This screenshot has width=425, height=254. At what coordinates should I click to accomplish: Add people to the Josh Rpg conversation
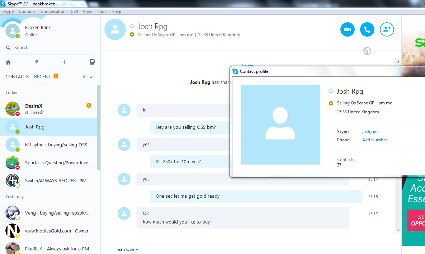pyautogui.click(x=387, y=29)
